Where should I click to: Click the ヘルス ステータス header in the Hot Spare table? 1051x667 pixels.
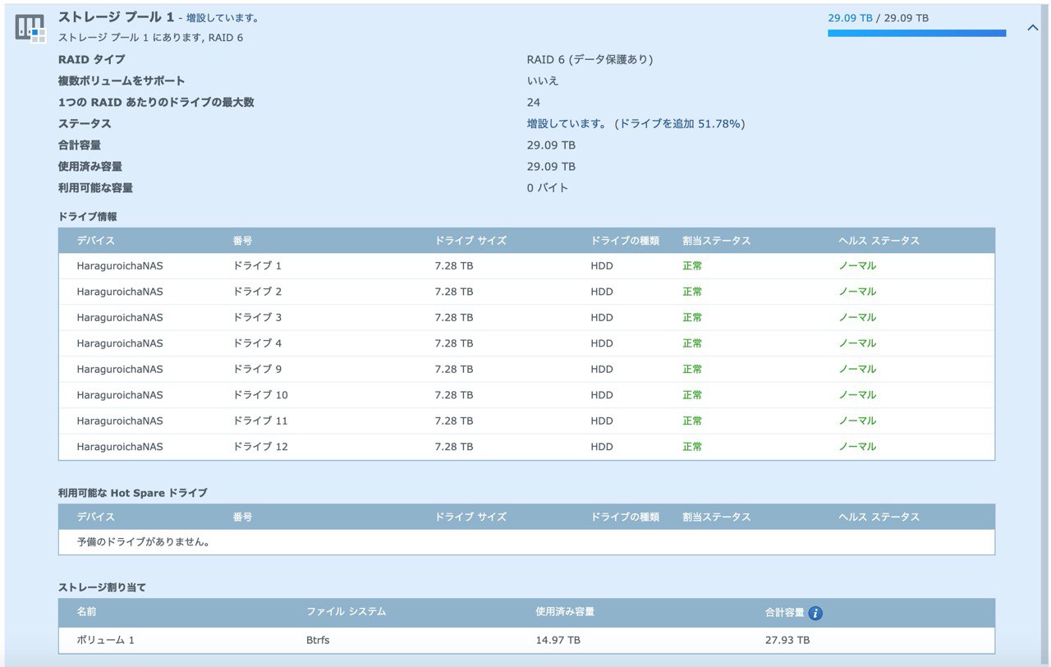879,517
